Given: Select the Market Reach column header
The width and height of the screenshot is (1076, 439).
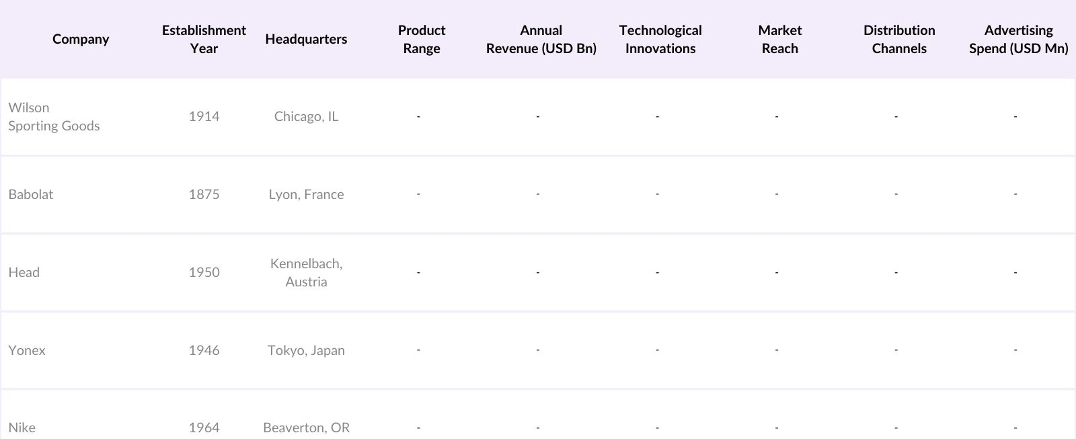Looking at the screenshot, I should pos(779,39).
